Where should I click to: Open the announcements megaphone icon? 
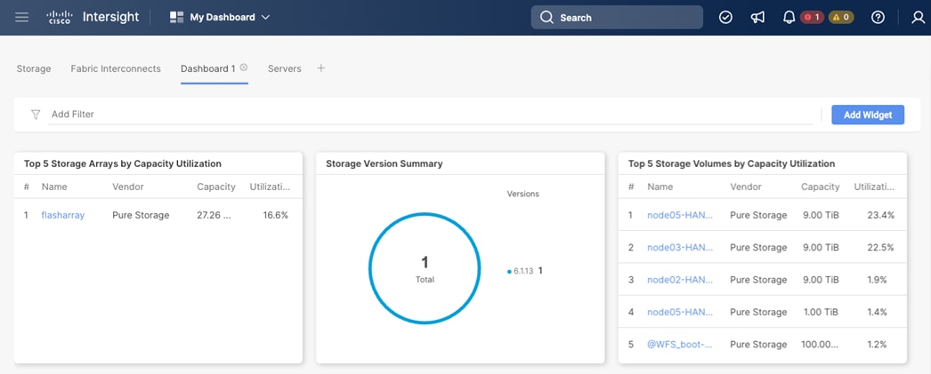(757, 17)
